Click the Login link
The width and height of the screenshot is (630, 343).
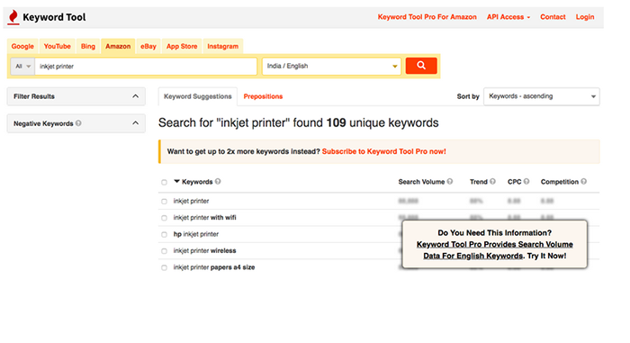[x=585, y=17]
